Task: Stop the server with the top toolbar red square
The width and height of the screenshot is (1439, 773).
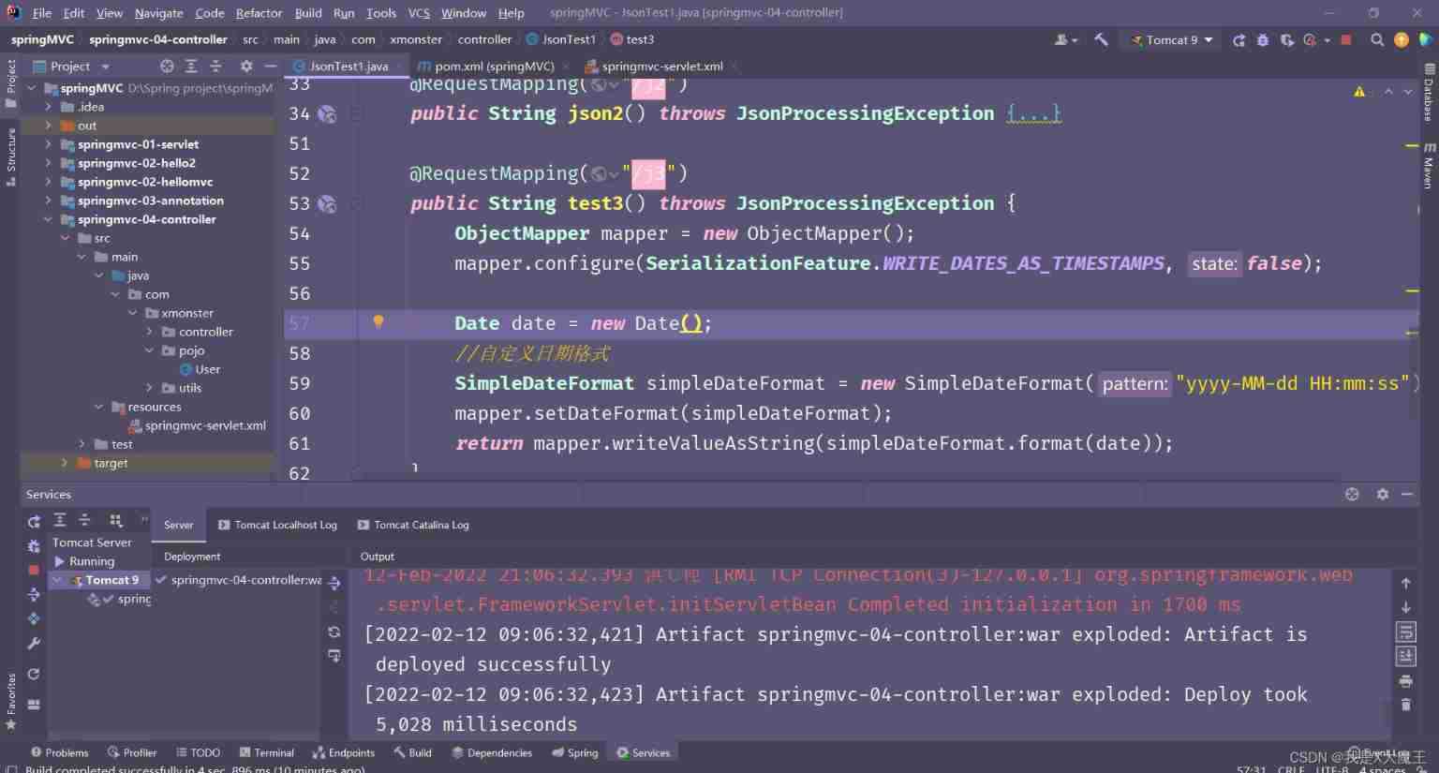Action: [1346, 40]
